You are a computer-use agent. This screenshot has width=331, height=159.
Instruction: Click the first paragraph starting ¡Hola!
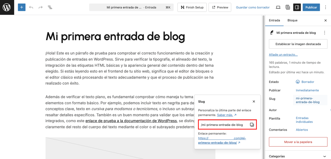point(130,68)
